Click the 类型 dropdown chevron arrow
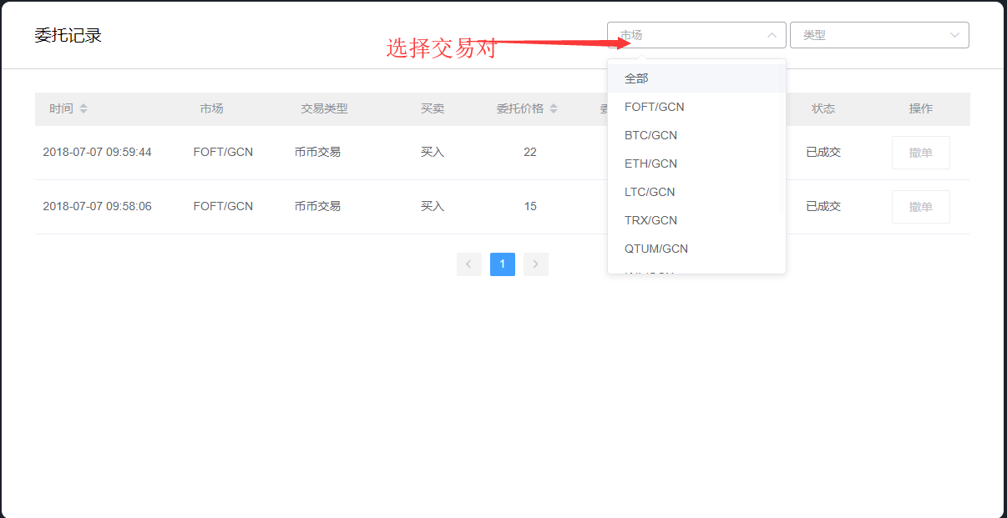 point(954,35)
